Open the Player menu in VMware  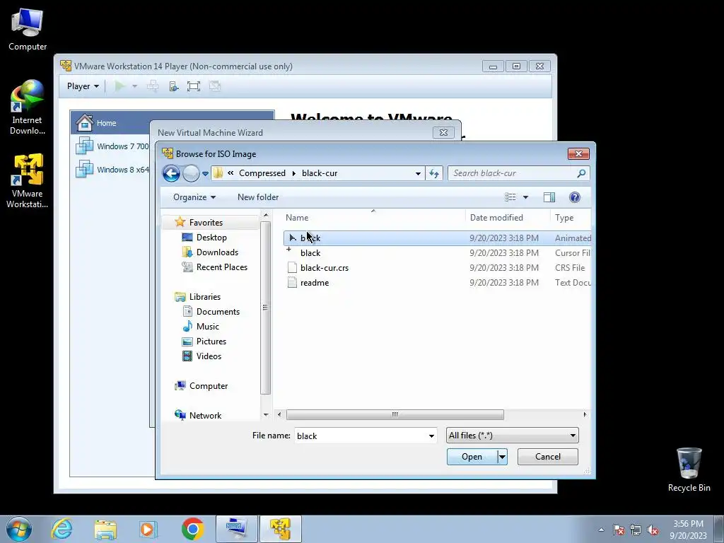tap(83, 86)
